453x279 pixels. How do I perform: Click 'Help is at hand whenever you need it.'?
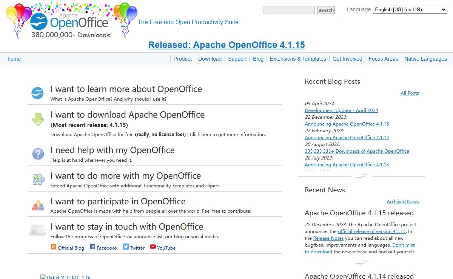pyautogui.click(x=91, y=160)
